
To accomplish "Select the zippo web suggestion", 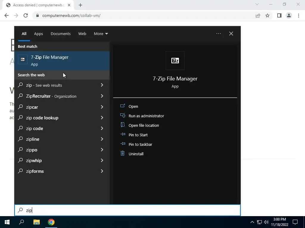I will [62, 150].
